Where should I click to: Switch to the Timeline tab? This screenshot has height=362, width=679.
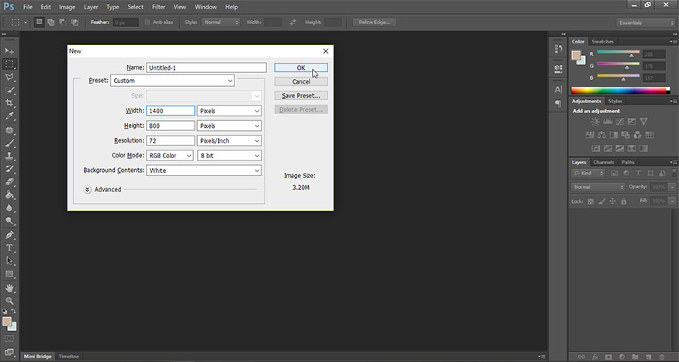pos(68,357)
